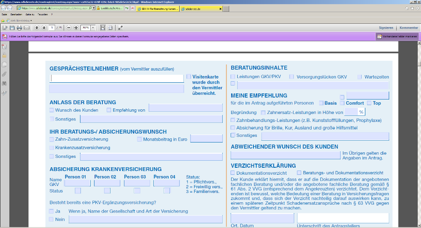The height and width of the screenshot is (228, 421).
Task: Open the Bearbeiten menu
Action: [x=16, y=14]
